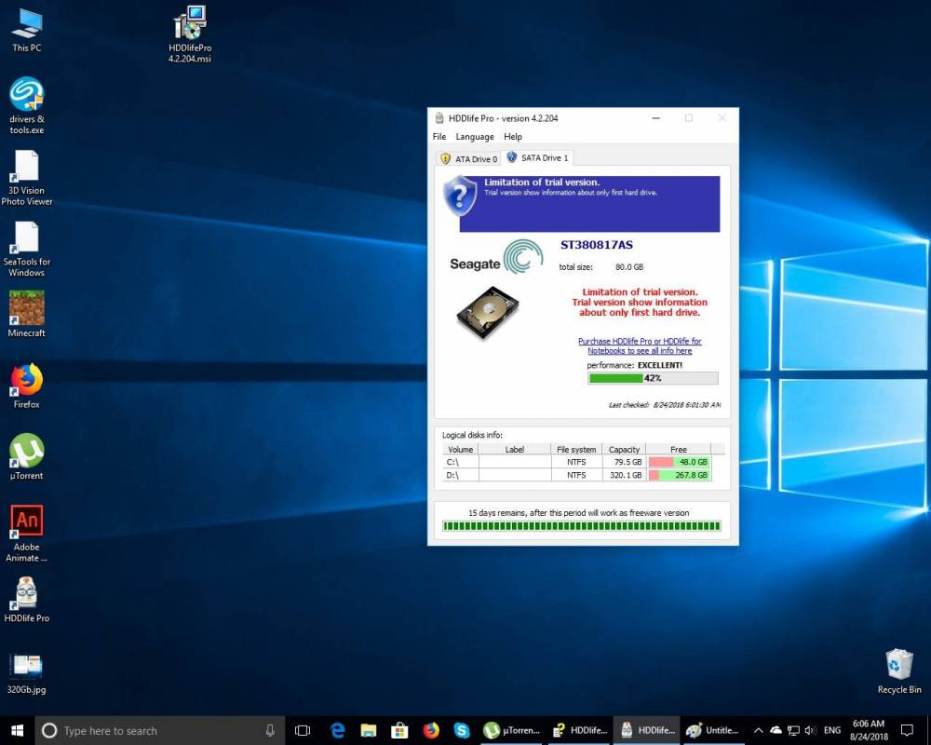Click the Purchase HDDlife Pro link
931x745 pixels.
click(640, 345)
